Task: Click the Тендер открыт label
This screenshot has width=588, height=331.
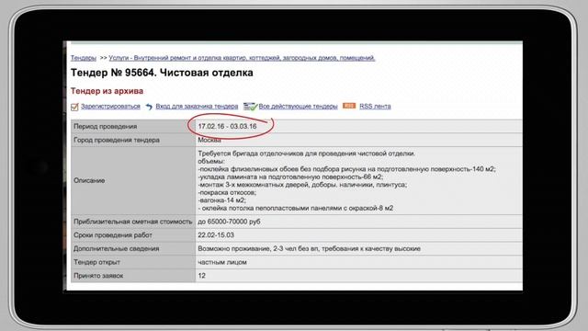Action: pos(96,262)
